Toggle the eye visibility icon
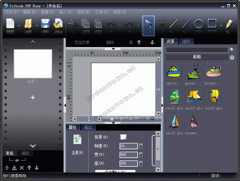Screen dimensions: 240x181 tap(17, 160)
